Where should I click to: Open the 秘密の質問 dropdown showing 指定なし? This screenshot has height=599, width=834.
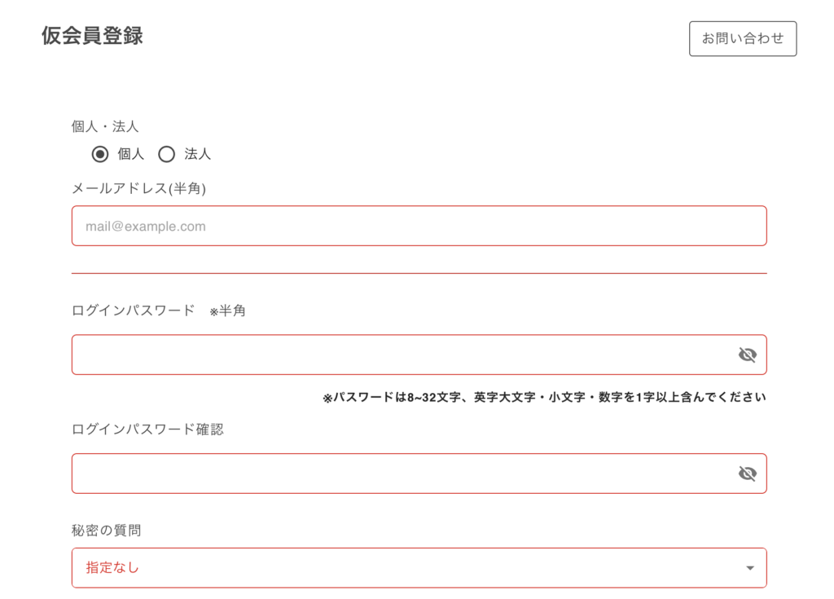point(407,568)
